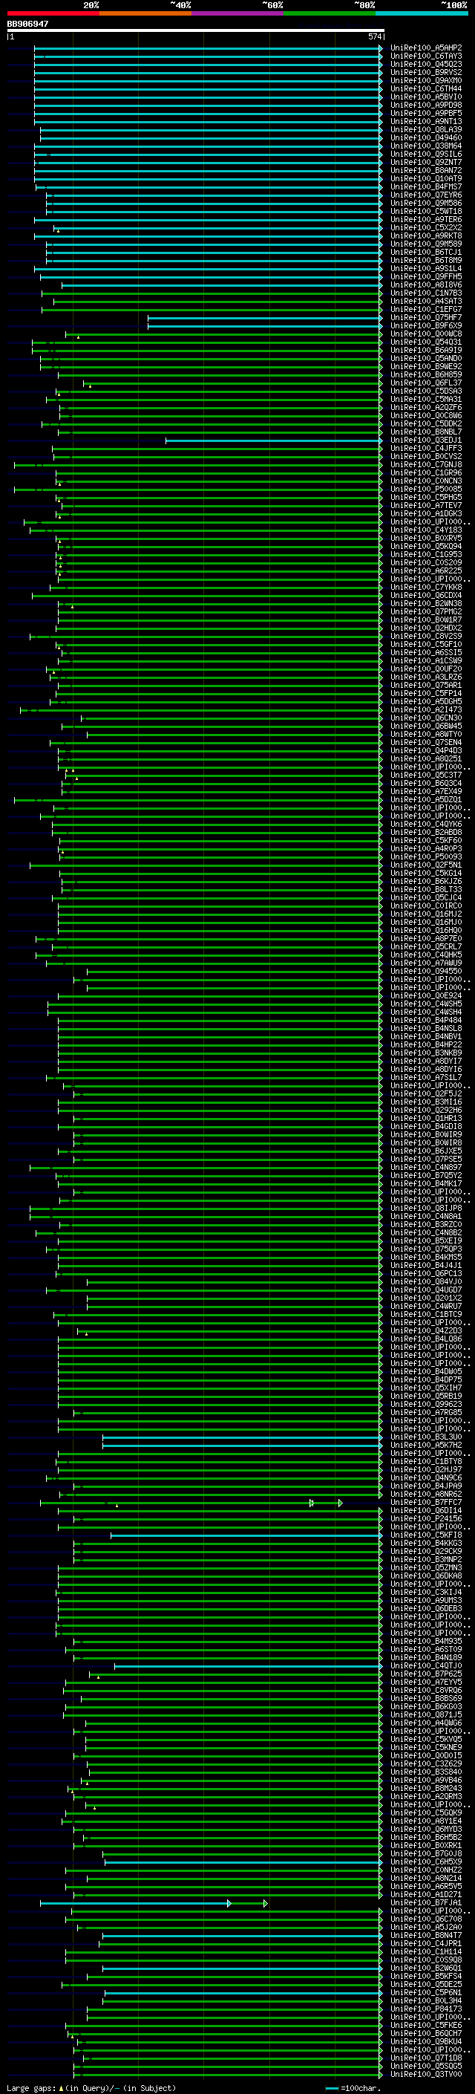The width and height of the screenshot is (475, 2094).
Task: Open hit UniRef100_A5AHP2
Action: pyautogui.click(x=426, y=48)
